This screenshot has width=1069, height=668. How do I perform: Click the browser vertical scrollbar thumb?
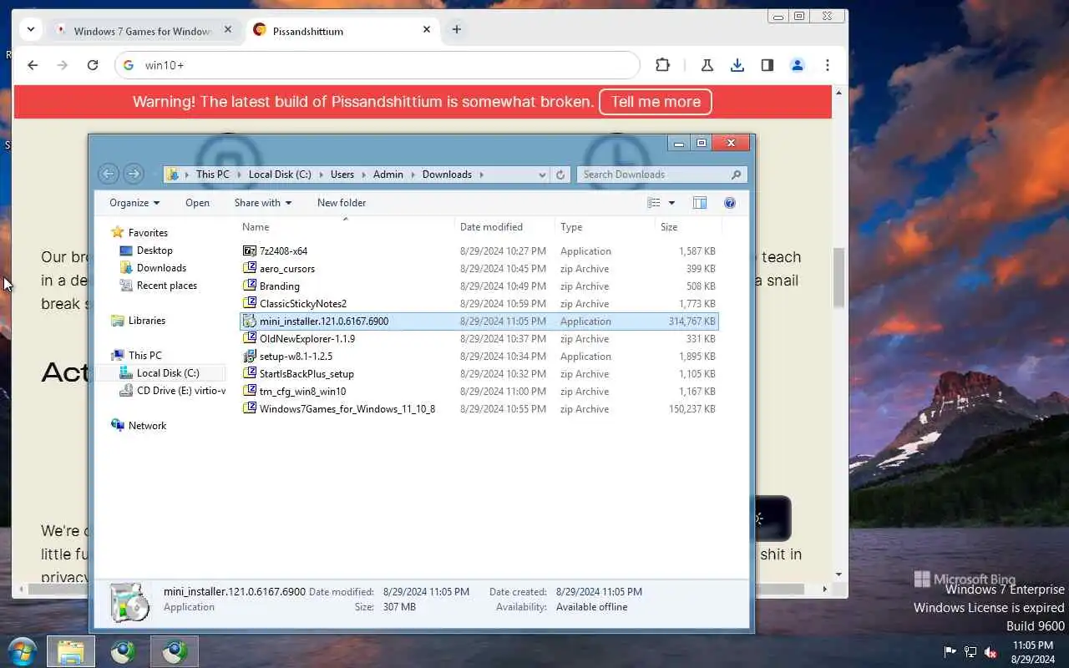(x=839, y=278)
